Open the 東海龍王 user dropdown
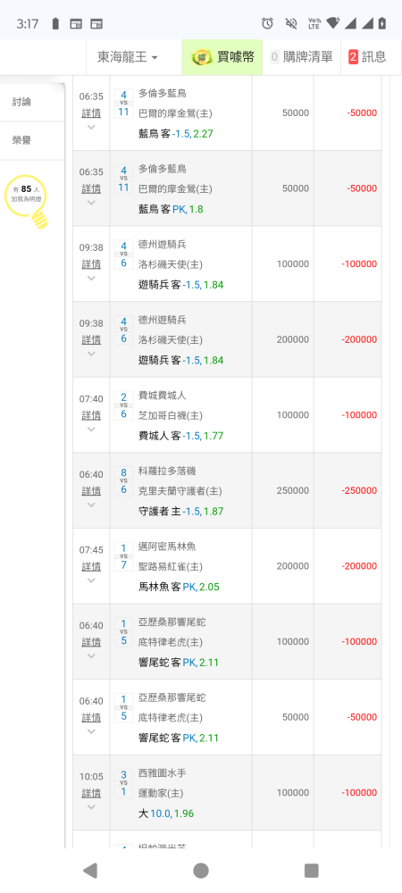The image size is (402, 893). coord(128,57)
